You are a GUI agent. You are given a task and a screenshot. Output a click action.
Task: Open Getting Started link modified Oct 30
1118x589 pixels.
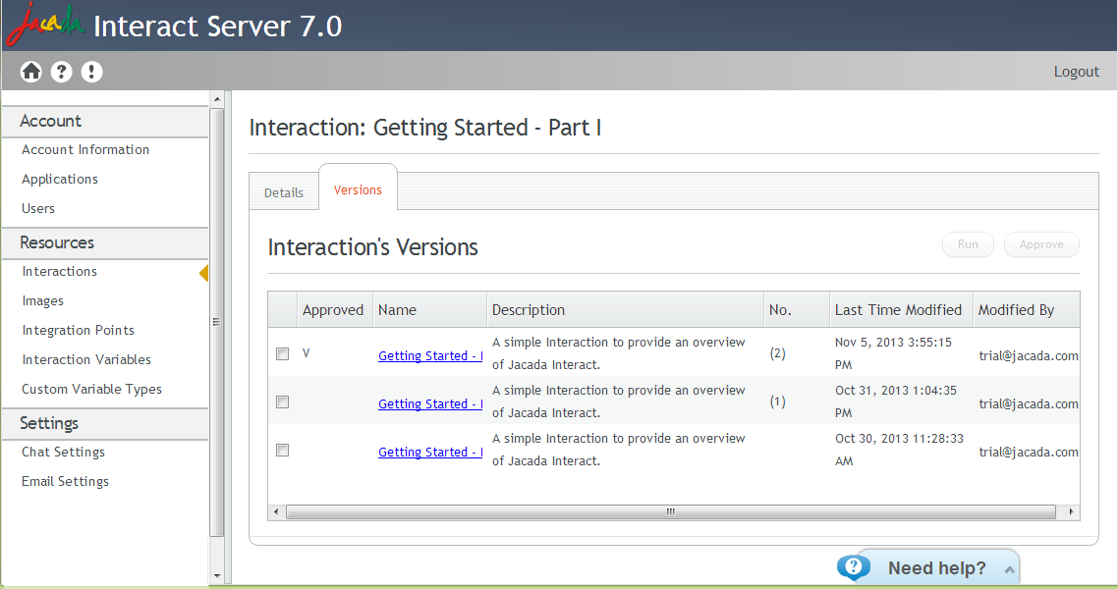[x=430, y=453]
